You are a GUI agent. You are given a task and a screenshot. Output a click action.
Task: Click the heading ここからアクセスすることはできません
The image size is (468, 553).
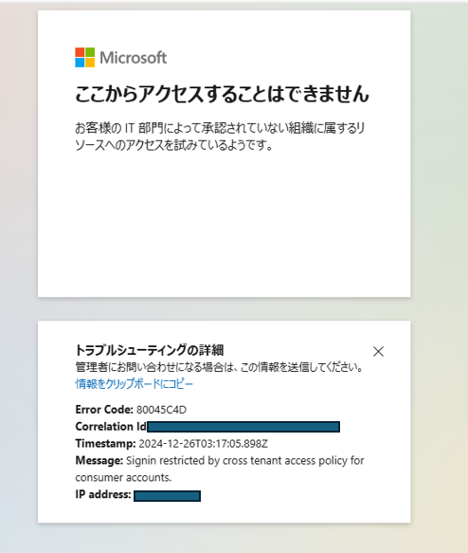(x=223, y=94)
